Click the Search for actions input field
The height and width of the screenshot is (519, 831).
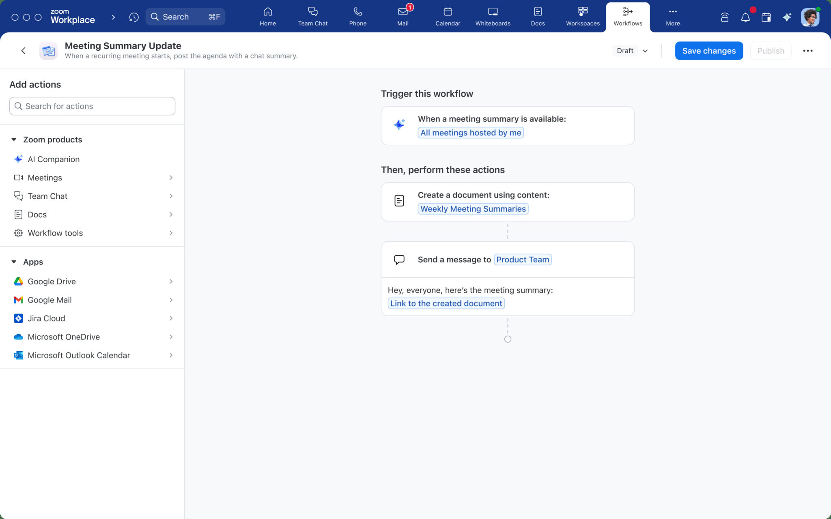[x=92, y=106]
